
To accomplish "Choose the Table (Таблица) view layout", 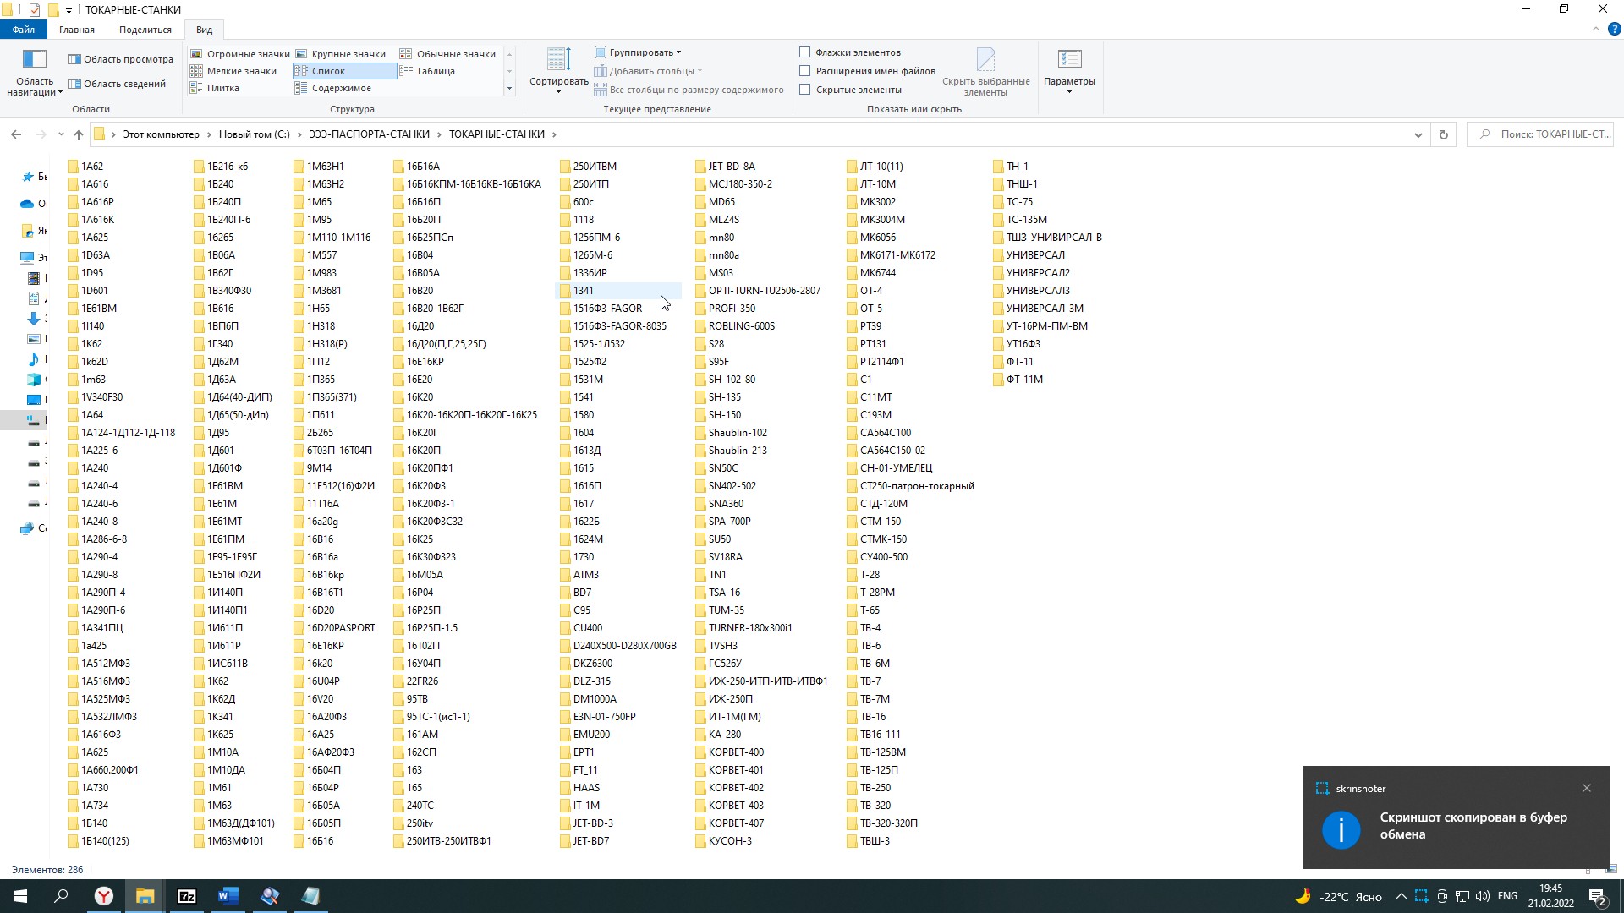I will 435,71.
